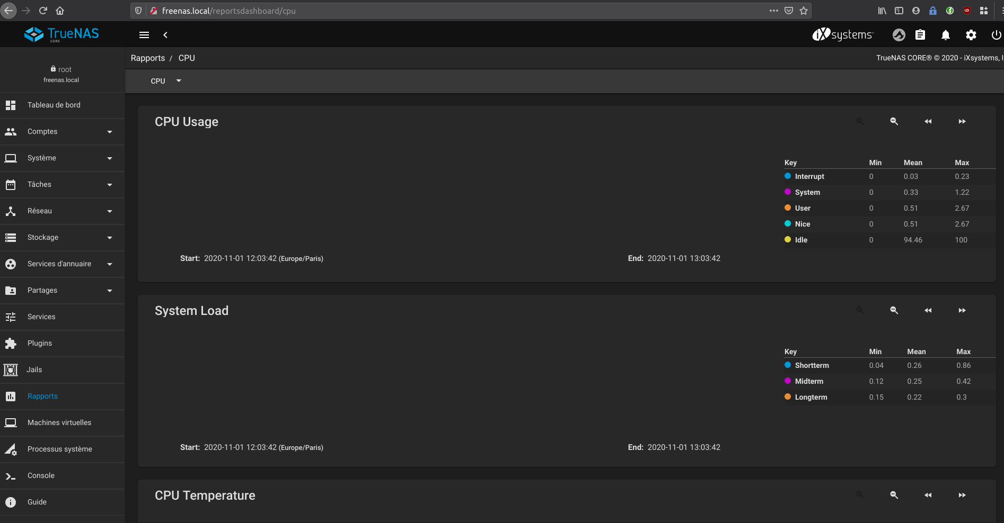Click the CPU breadcrumb

(187, 58)
